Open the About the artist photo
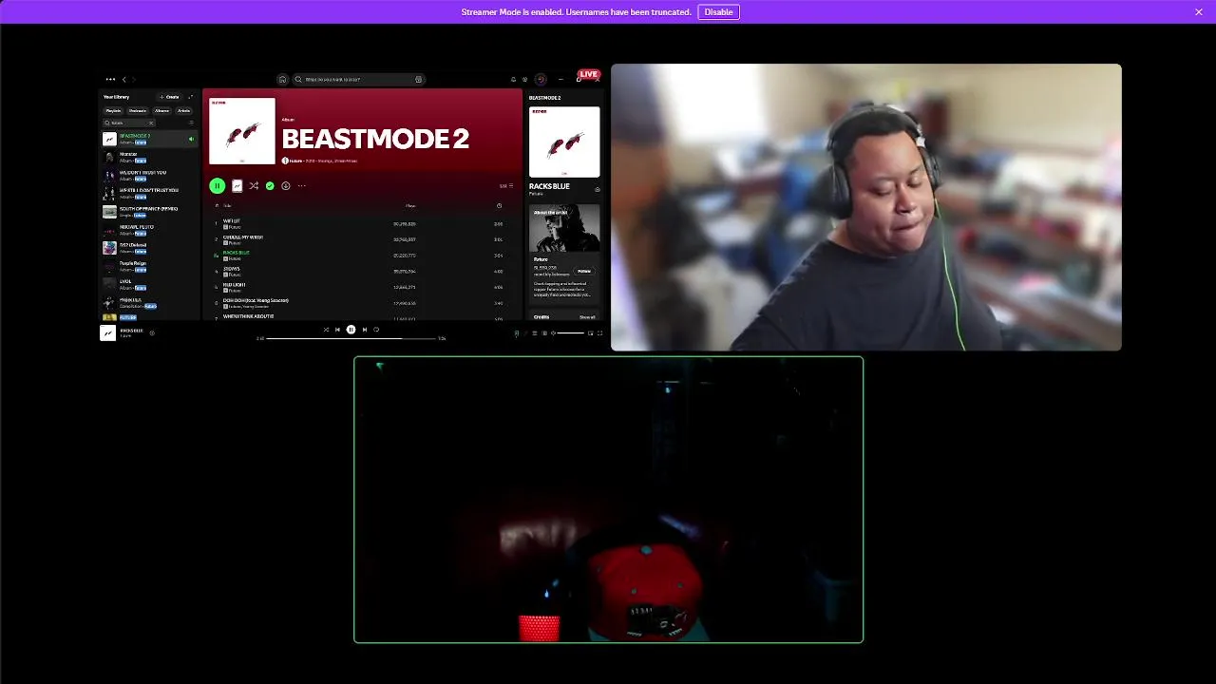This screenshot has width=1216, height=684. pyautogui.click(x=564, y=228)
